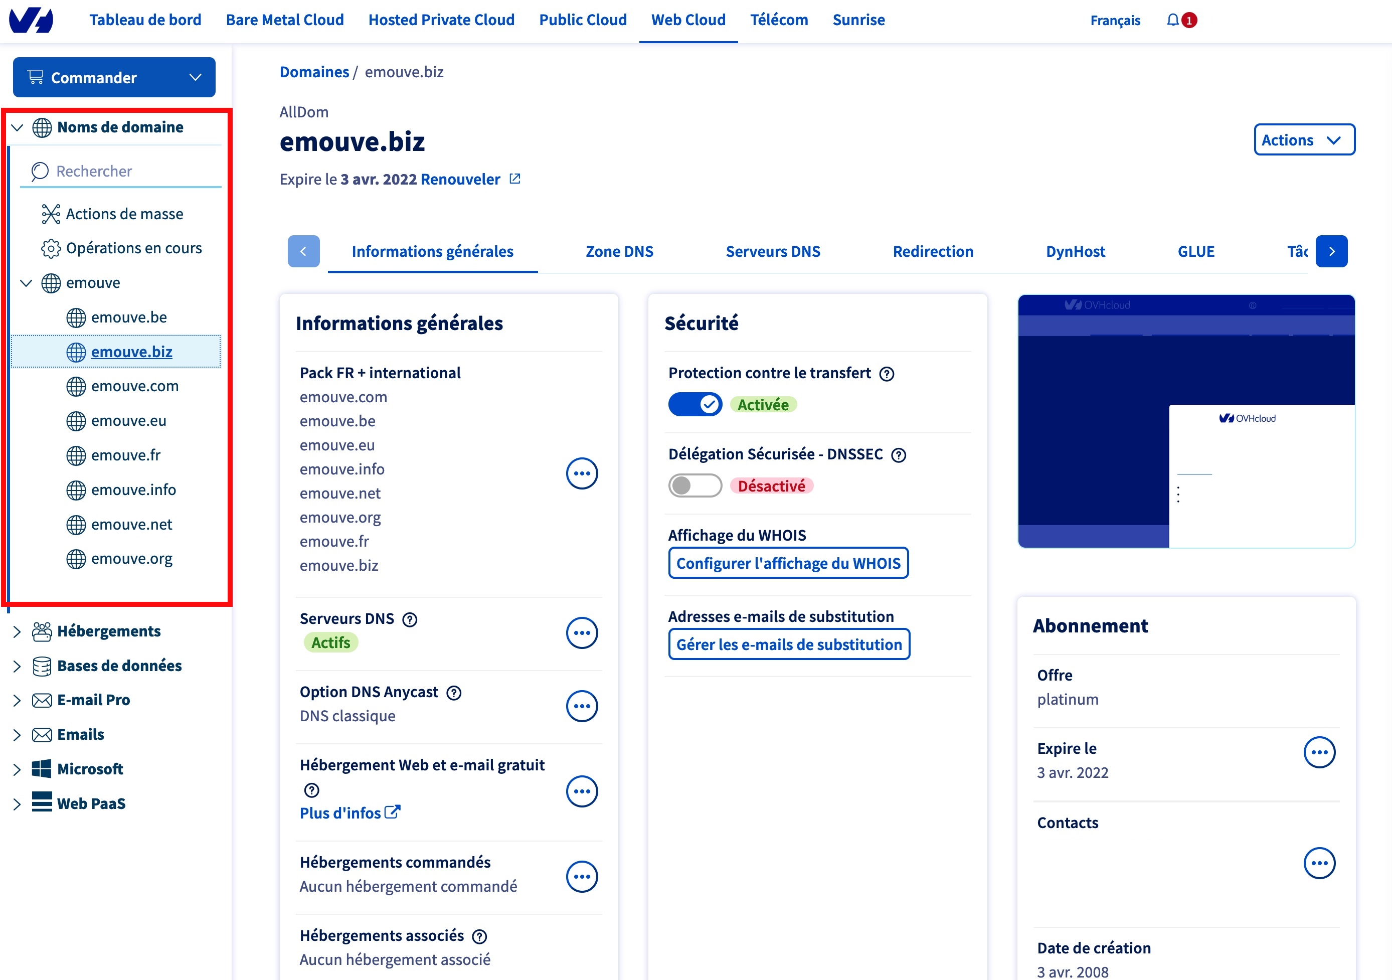Open more options for Expire le subscription row
The image size is (1392, 980).
click(1319, 752)
